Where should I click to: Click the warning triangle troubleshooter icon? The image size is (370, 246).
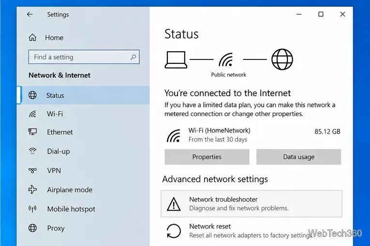click(x=174, y=204)
